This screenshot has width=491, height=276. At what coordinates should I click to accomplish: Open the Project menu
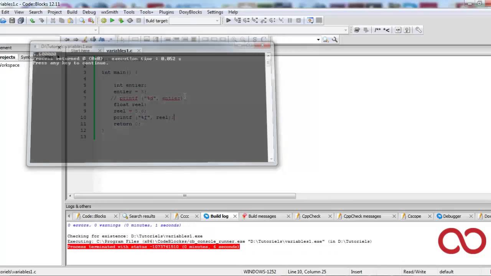tap(54, 12)
